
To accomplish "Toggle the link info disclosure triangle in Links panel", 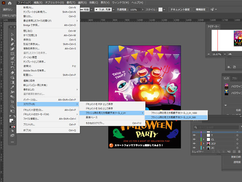I will point(225,105).
